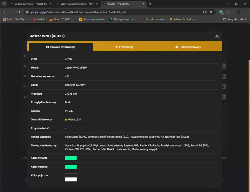Switch to the Dodaj nowy temat tab
250x192 pixels.
coord(31,4)
